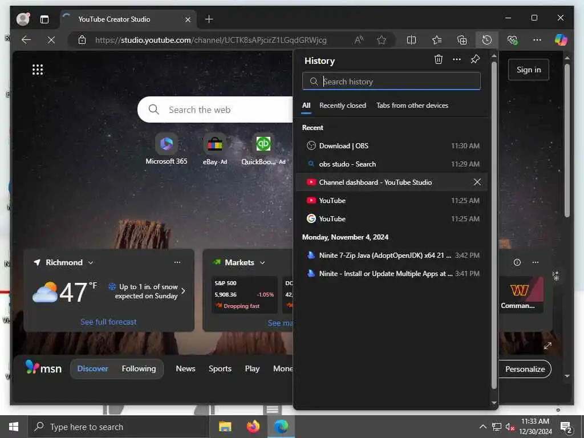Open Play category
The width and height of the screenshot is (584, 438).
(x=252, y=369)
